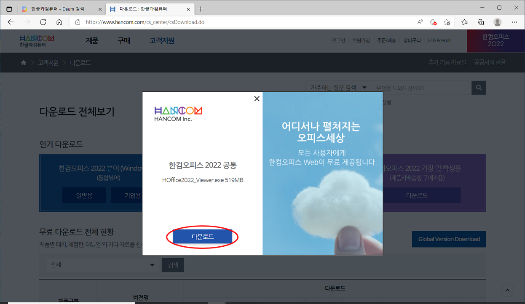Close the download popup with X
Screen dimensions: 525x304
tap(257, 99)
